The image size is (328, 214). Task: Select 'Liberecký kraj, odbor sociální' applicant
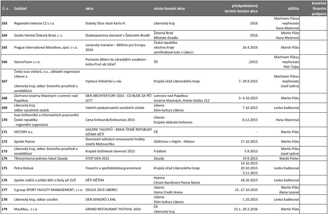pos(36,200)
